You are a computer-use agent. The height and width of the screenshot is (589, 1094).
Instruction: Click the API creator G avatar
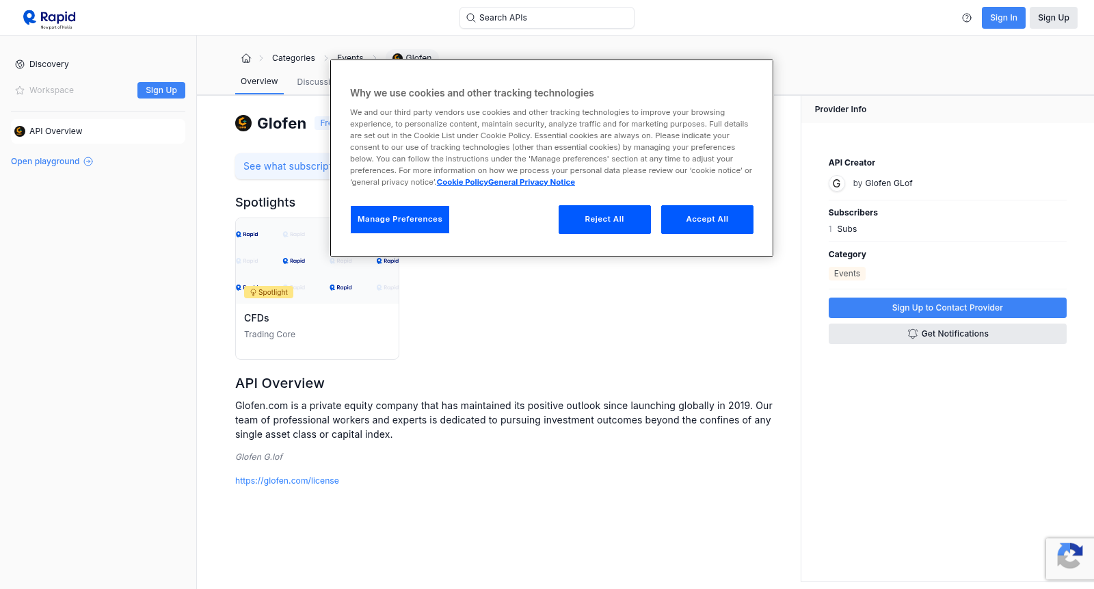(x=836, y=183)
